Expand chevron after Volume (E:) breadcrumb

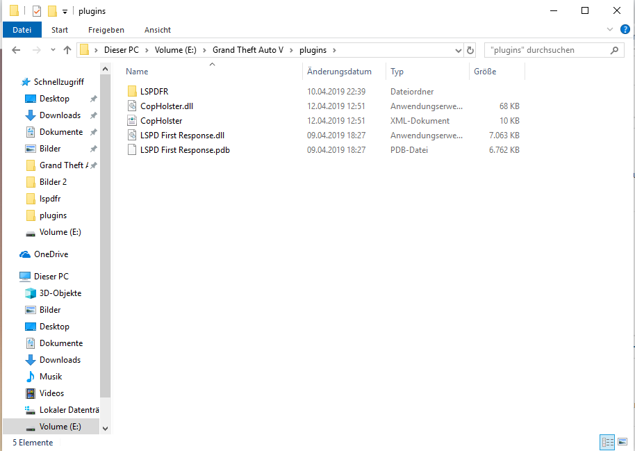click(204, 50)
